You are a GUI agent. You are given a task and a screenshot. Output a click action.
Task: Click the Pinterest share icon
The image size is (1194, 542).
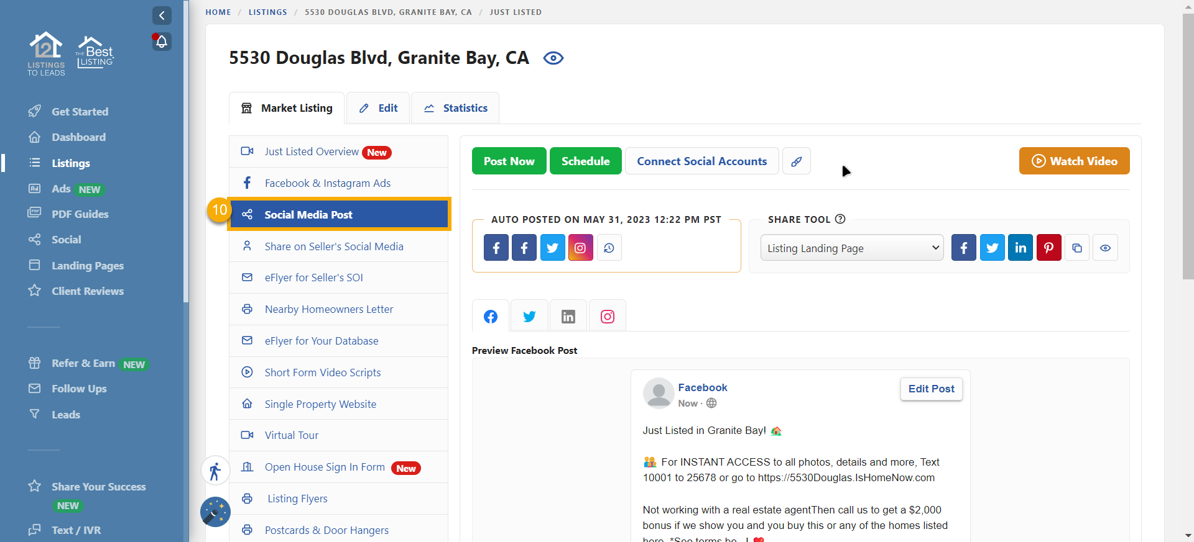pos(1048,248)
